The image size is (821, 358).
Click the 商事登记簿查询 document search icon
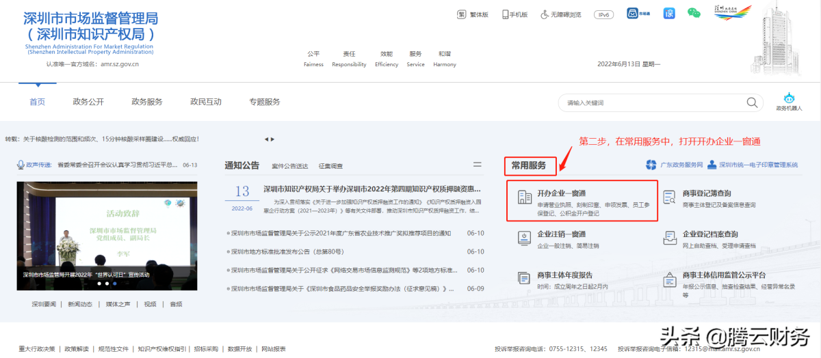click(670, 198)
